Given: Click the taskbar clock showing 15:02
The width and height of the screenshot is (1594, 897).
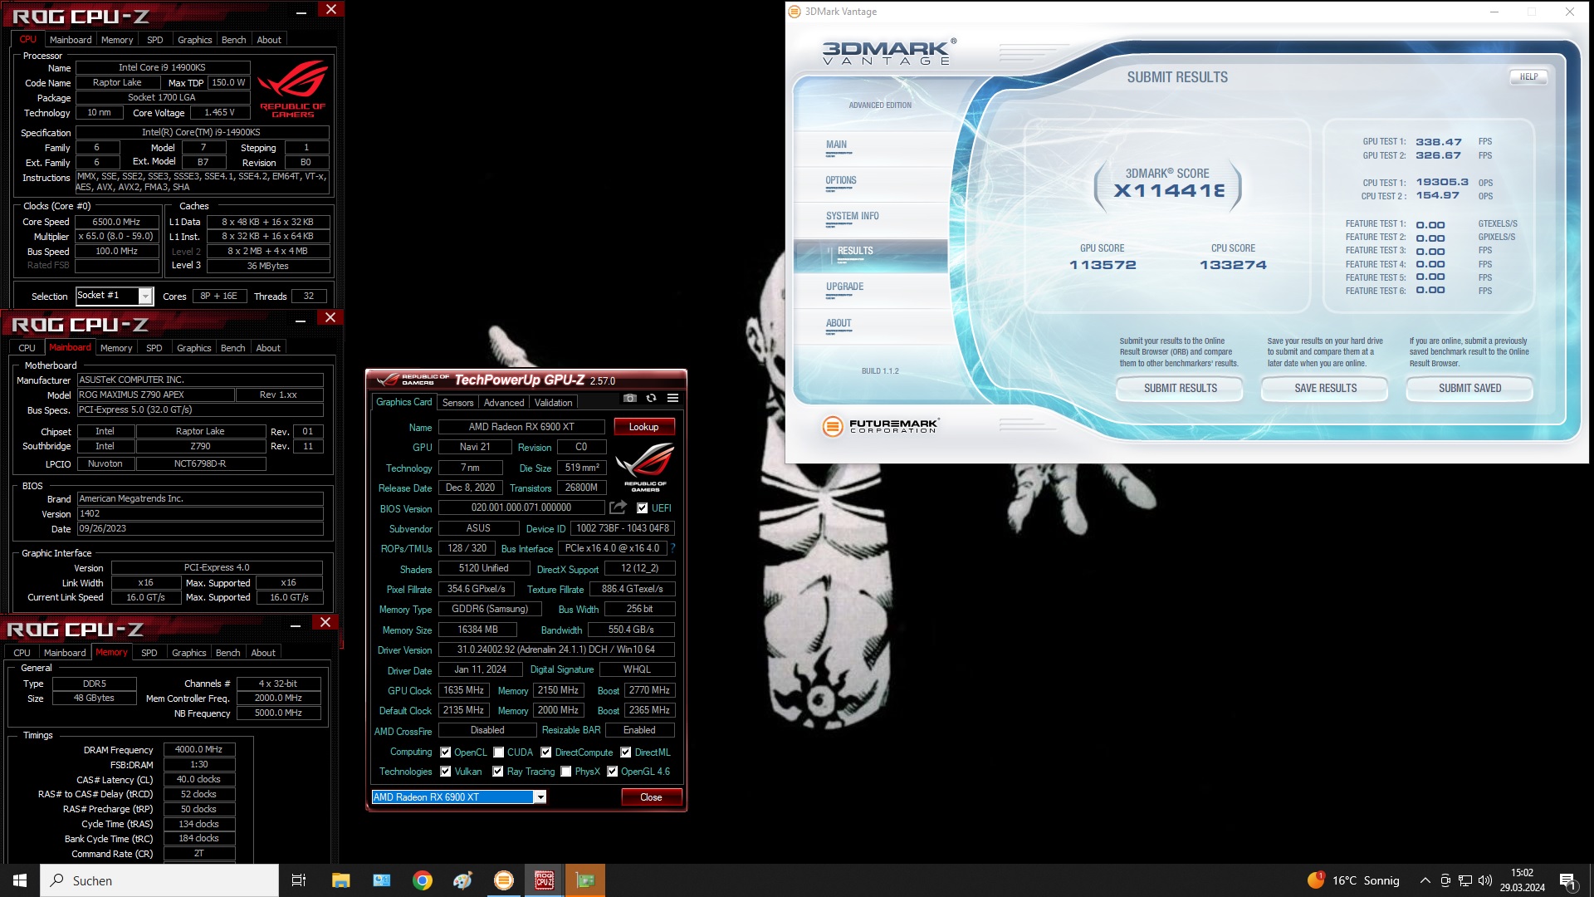Looking at the screenshot, I should [1522, 880].
